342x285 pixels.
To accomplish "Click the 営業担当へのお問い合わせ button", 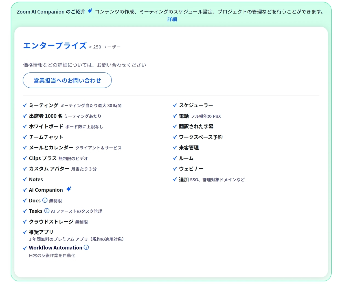I will point(67,80).
